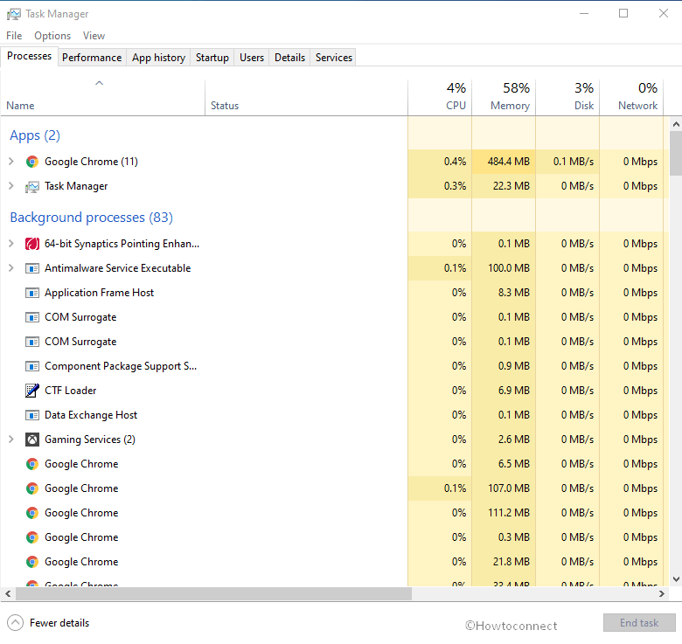
Task: Maximize the Task Manager window
Action: click(623, 13)
